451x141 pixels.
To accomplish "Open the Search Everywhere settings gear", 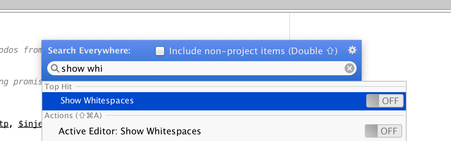I will click(352, 50).
